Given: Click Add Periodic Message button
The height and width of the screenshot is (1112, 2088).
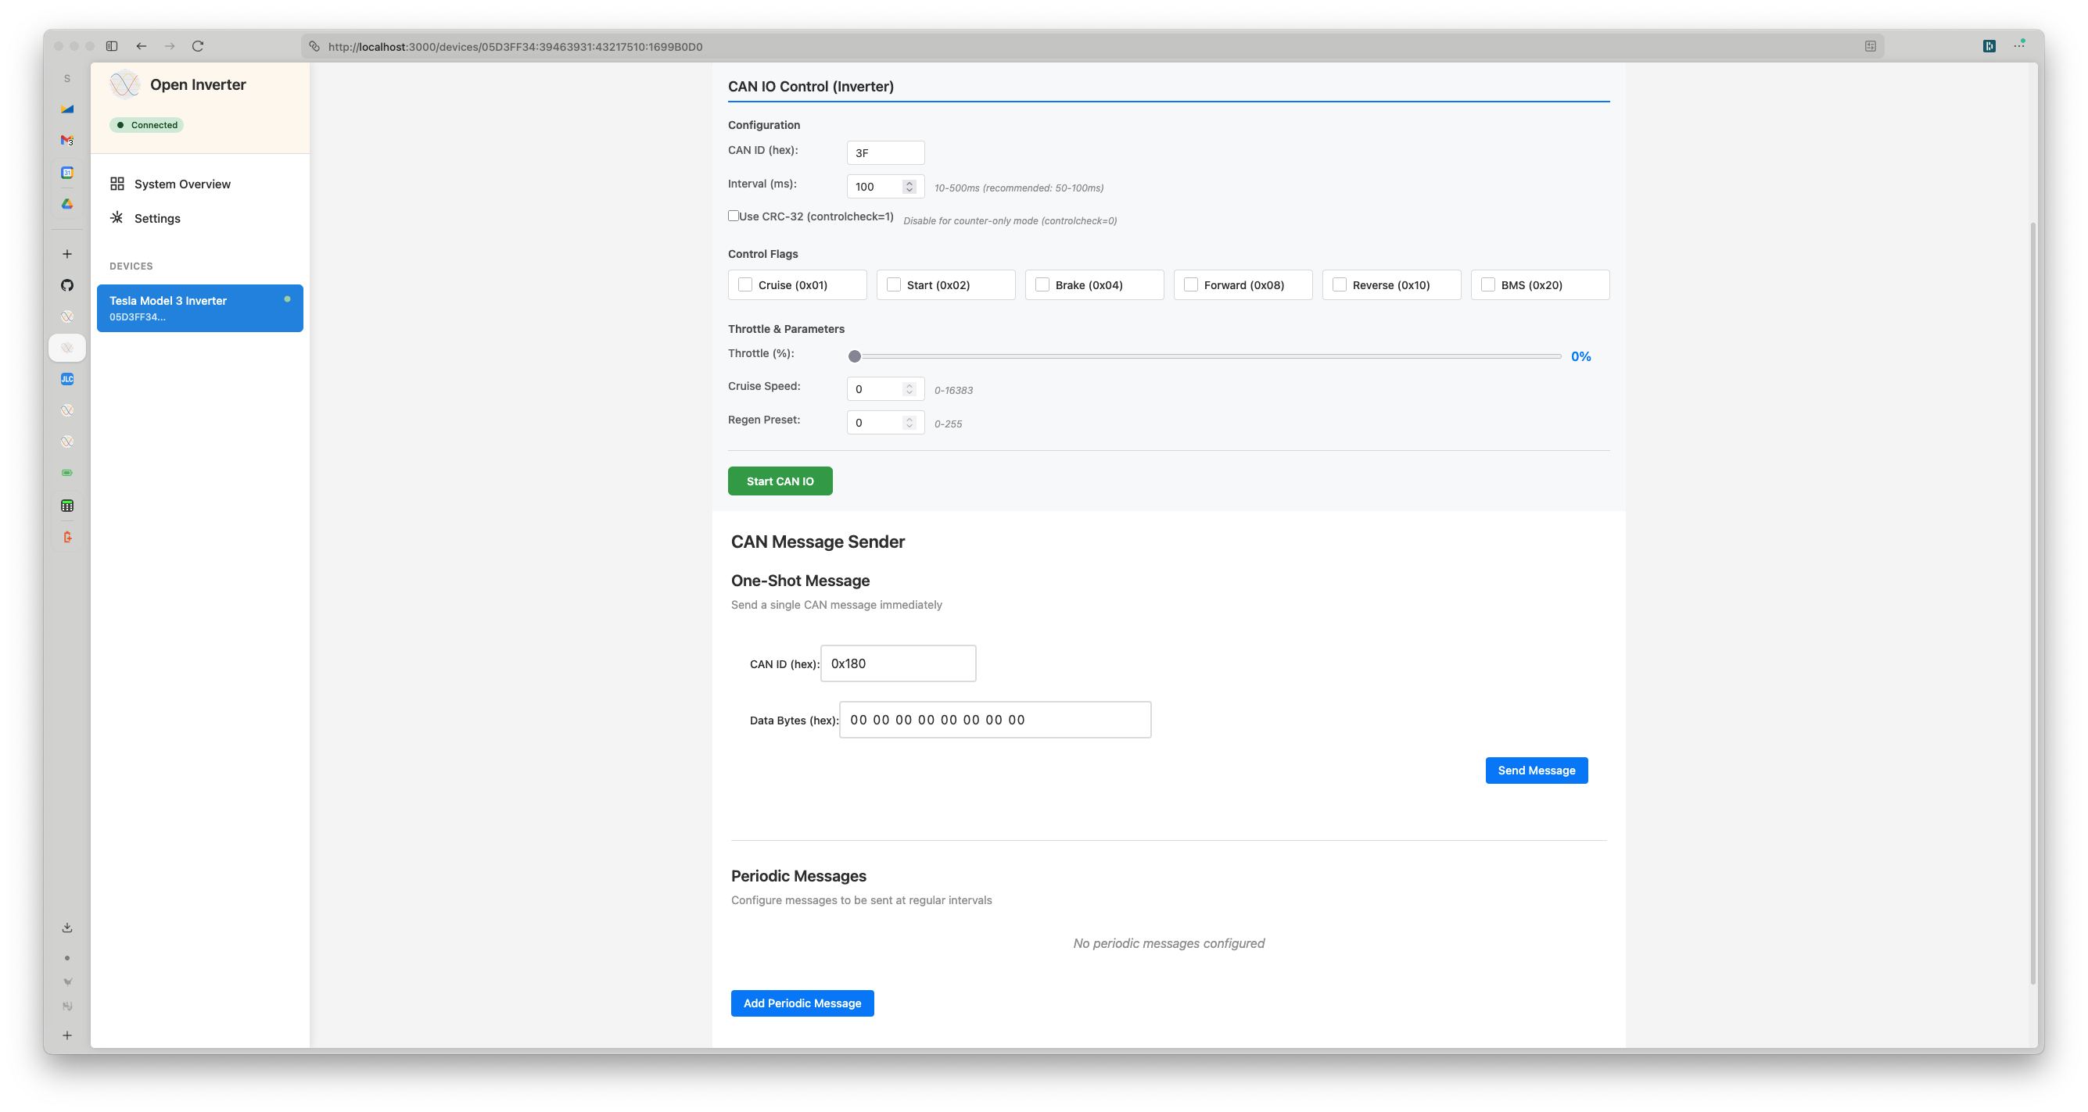Looking at the screenshot, I should [802, 1003].
